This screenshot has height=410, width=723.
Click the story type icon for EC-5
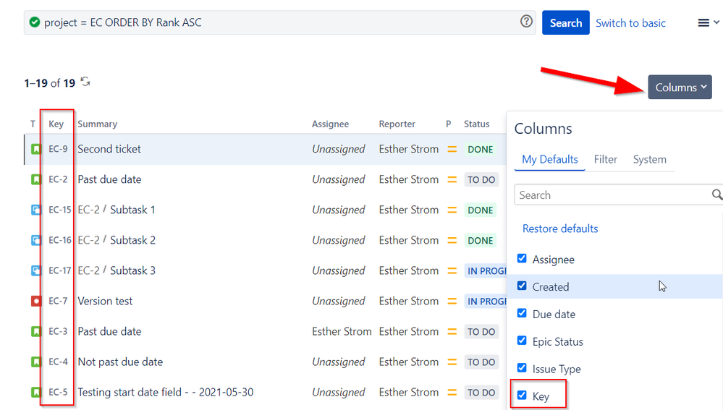pos(36,393)
